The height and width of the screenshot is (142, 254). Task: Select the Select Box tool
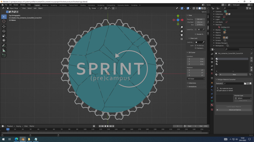coord(4,17)
